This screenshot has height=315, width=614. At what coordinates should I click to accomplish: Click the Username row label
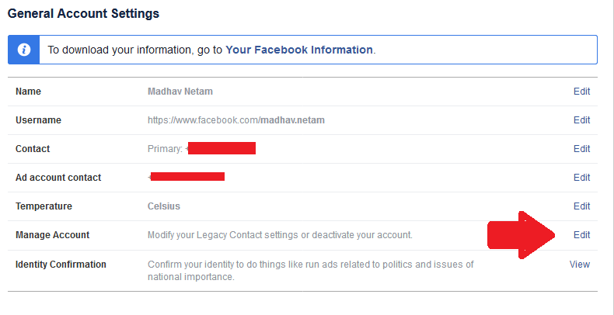[38, 120]
